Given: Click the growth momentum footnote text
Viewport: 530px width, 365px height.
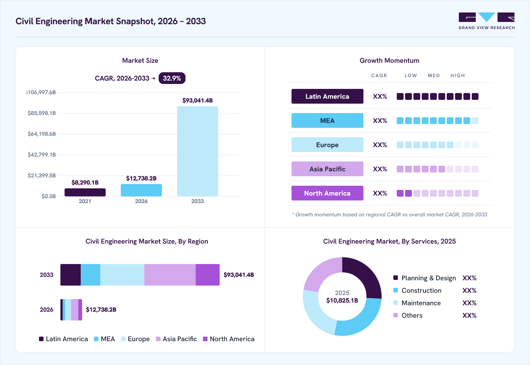Looking at the screenshot, I should 390,214.
